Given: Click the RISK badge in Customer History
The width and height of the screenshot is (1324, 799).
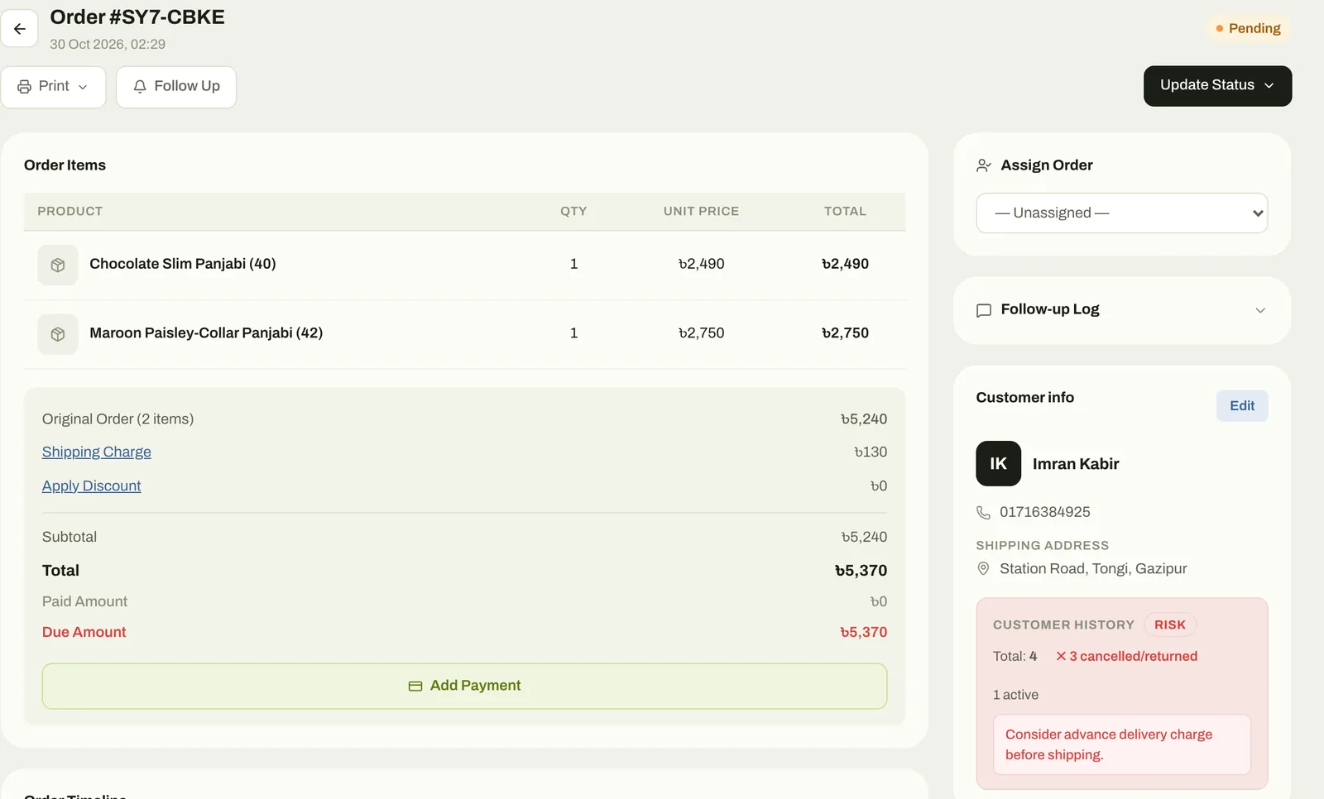Looking at the screenshot, I should pos(1170,624).
